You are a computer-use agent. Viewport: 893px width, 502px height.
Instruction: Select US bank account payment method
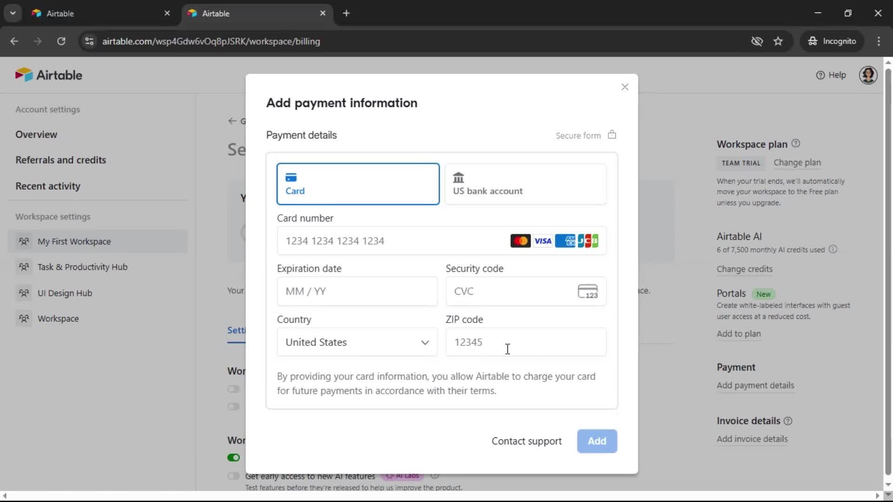point(526,184)
